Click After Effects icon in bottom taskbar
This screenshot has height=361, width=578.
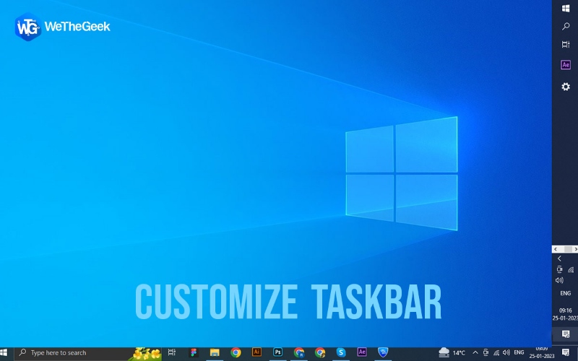pyautogui.click(x=362, y=352)
